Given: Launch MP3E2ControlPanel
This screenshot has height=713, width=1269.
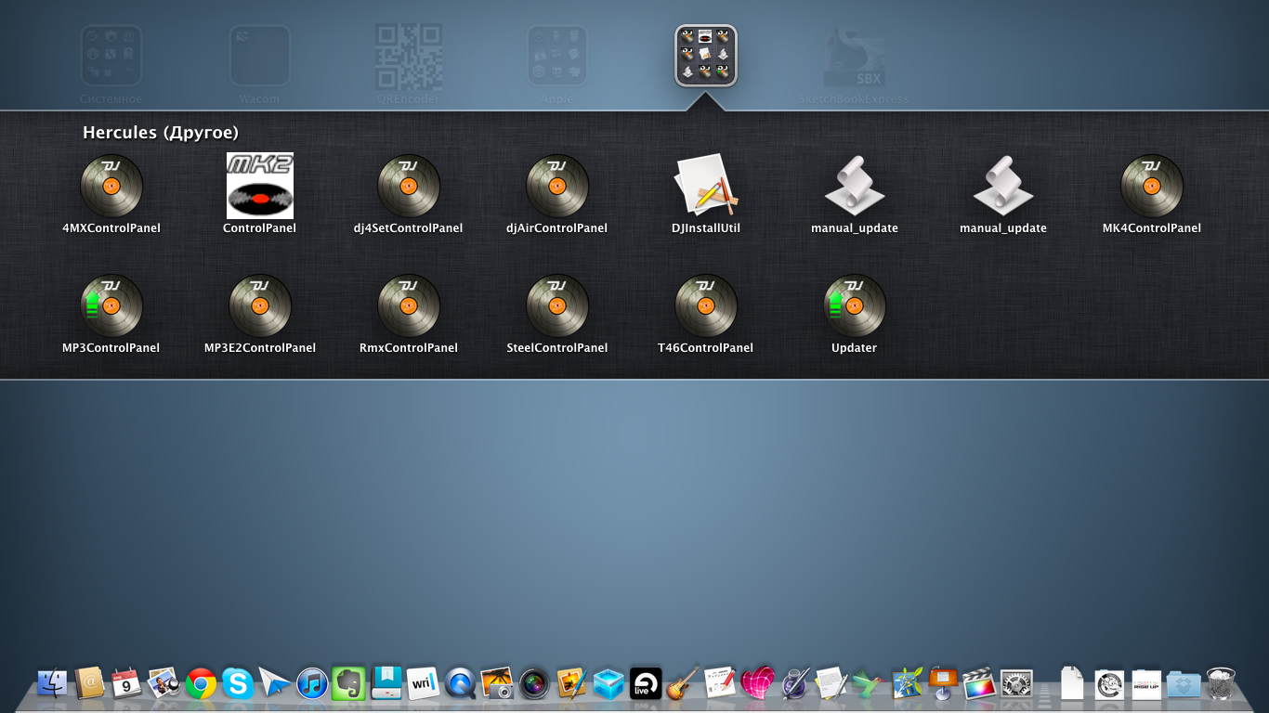Looking at the screenshot, I should coord(260,306).
